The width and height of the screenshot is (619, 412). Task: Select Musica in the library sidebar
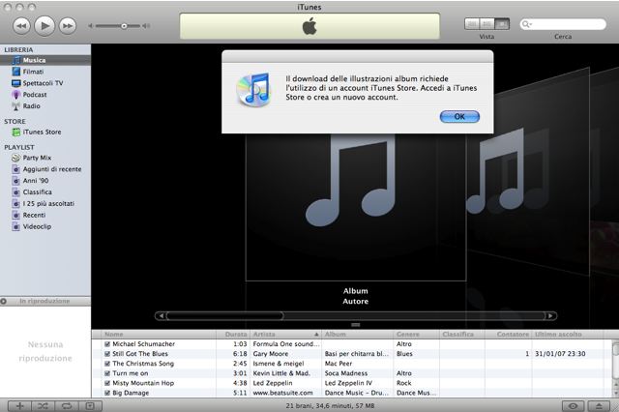click(45, 60)
